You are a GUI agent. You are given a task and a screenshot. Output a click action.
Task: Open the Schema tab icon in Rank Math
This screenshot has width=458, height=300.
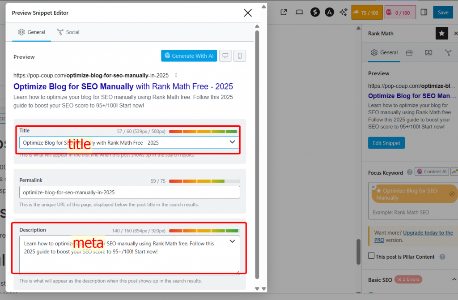tap(428, 53)
